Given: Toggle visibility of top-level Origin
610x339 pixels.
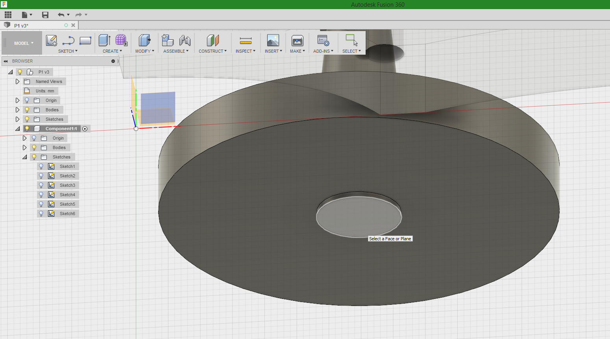Looking at the screenshot, I should coord(27,100).
